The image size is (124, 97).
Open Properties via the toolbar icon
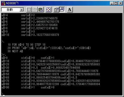click(x=56, y=10)
